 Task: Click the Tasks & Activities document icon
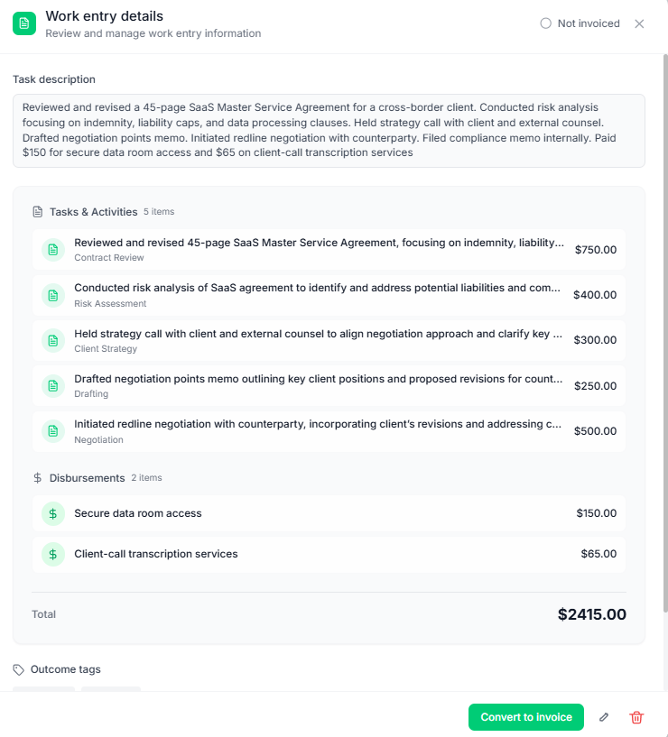pyautogui.click(x=37, y=211)
